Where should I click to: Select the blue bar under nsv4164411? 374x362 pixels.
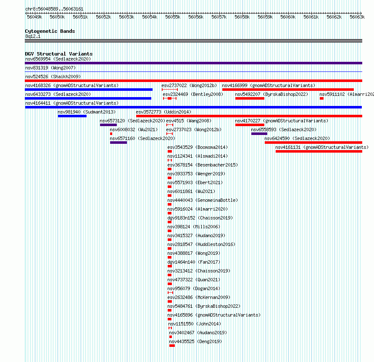(x=193, y=107)
